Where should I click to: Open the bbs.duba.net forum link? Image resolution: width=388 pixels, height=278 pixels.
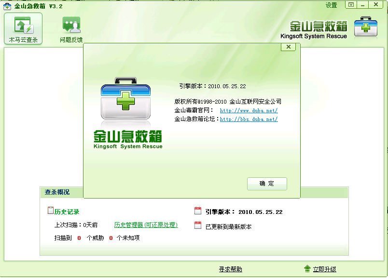[249, 119]
